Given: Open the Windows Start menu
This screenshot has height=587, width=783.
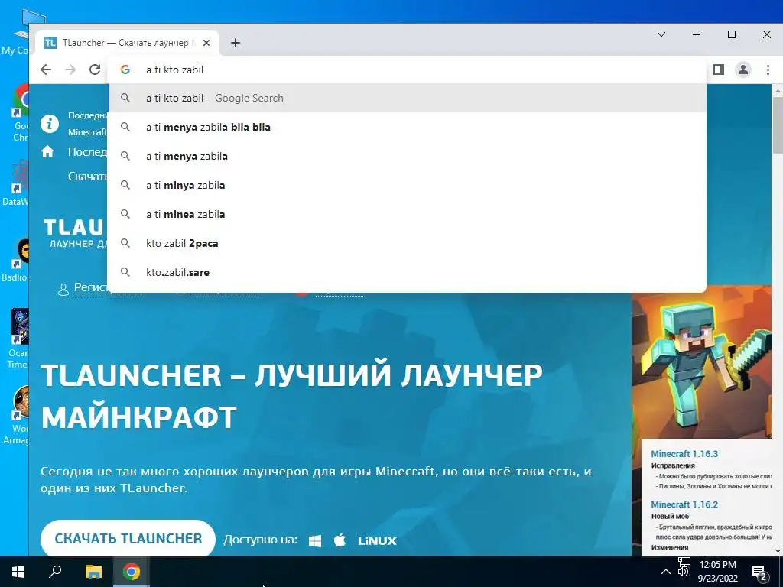Looking at the screenshot, I should (18, 572).
